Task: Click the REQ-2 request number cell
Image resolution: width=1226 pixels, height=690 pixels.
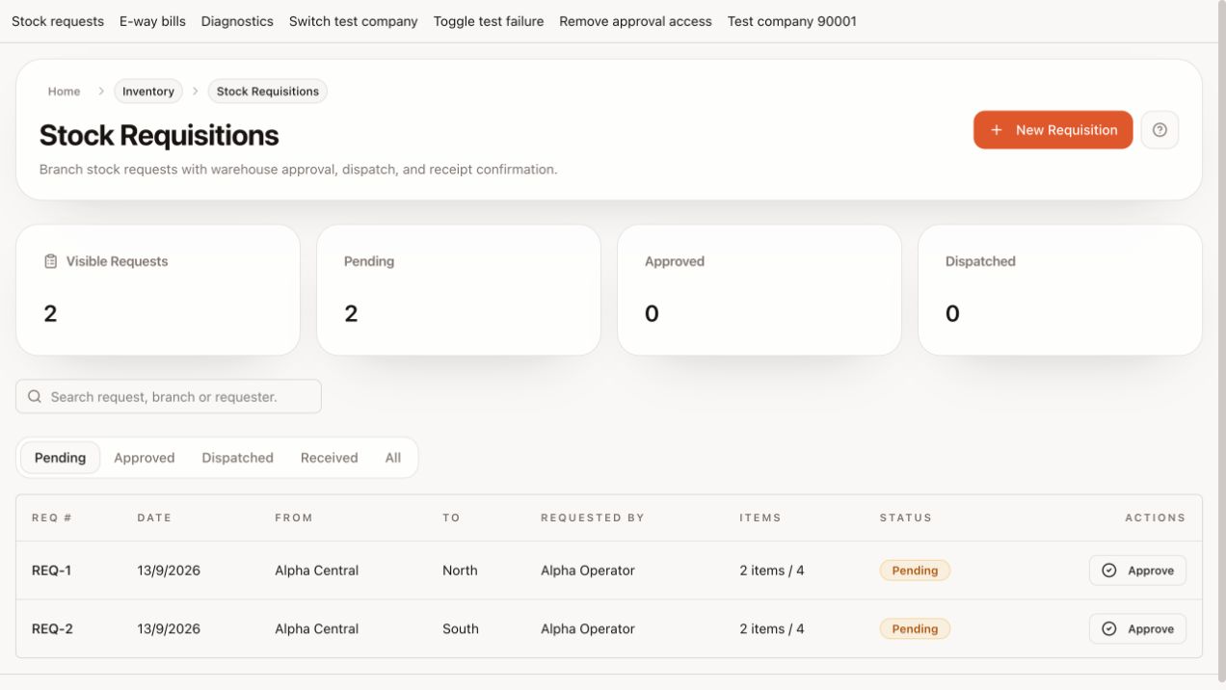Action: pos(53,628)
